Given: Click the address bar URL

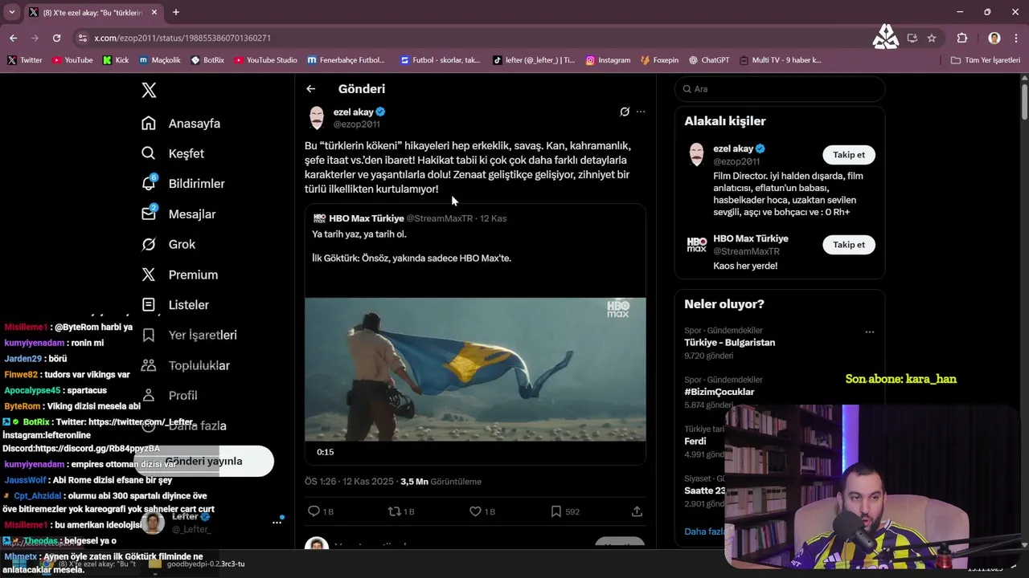Looking at the screenshot, I should (182, 38).
